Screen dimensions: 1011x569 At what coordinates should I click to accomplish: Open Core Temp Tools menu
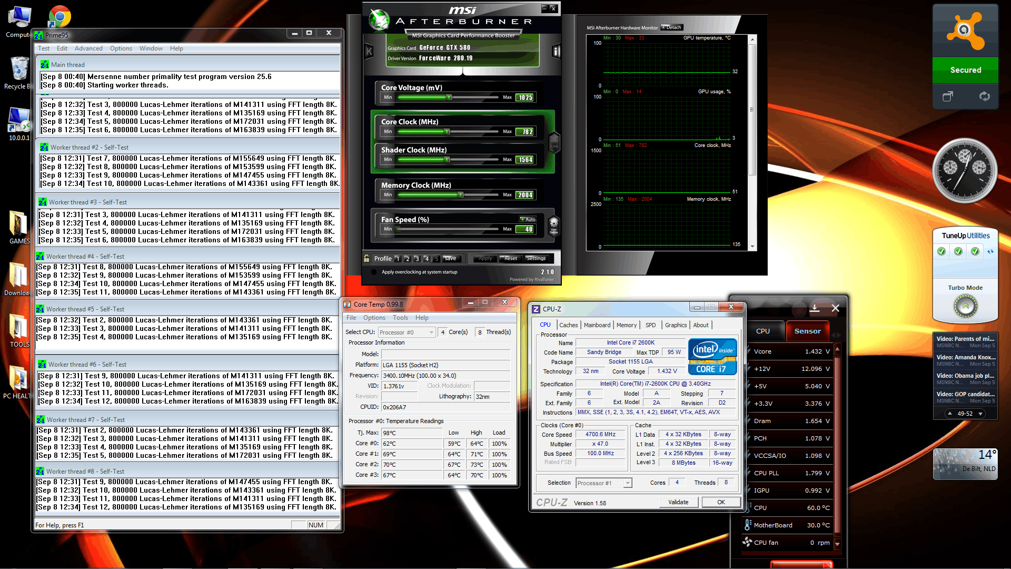400,317
